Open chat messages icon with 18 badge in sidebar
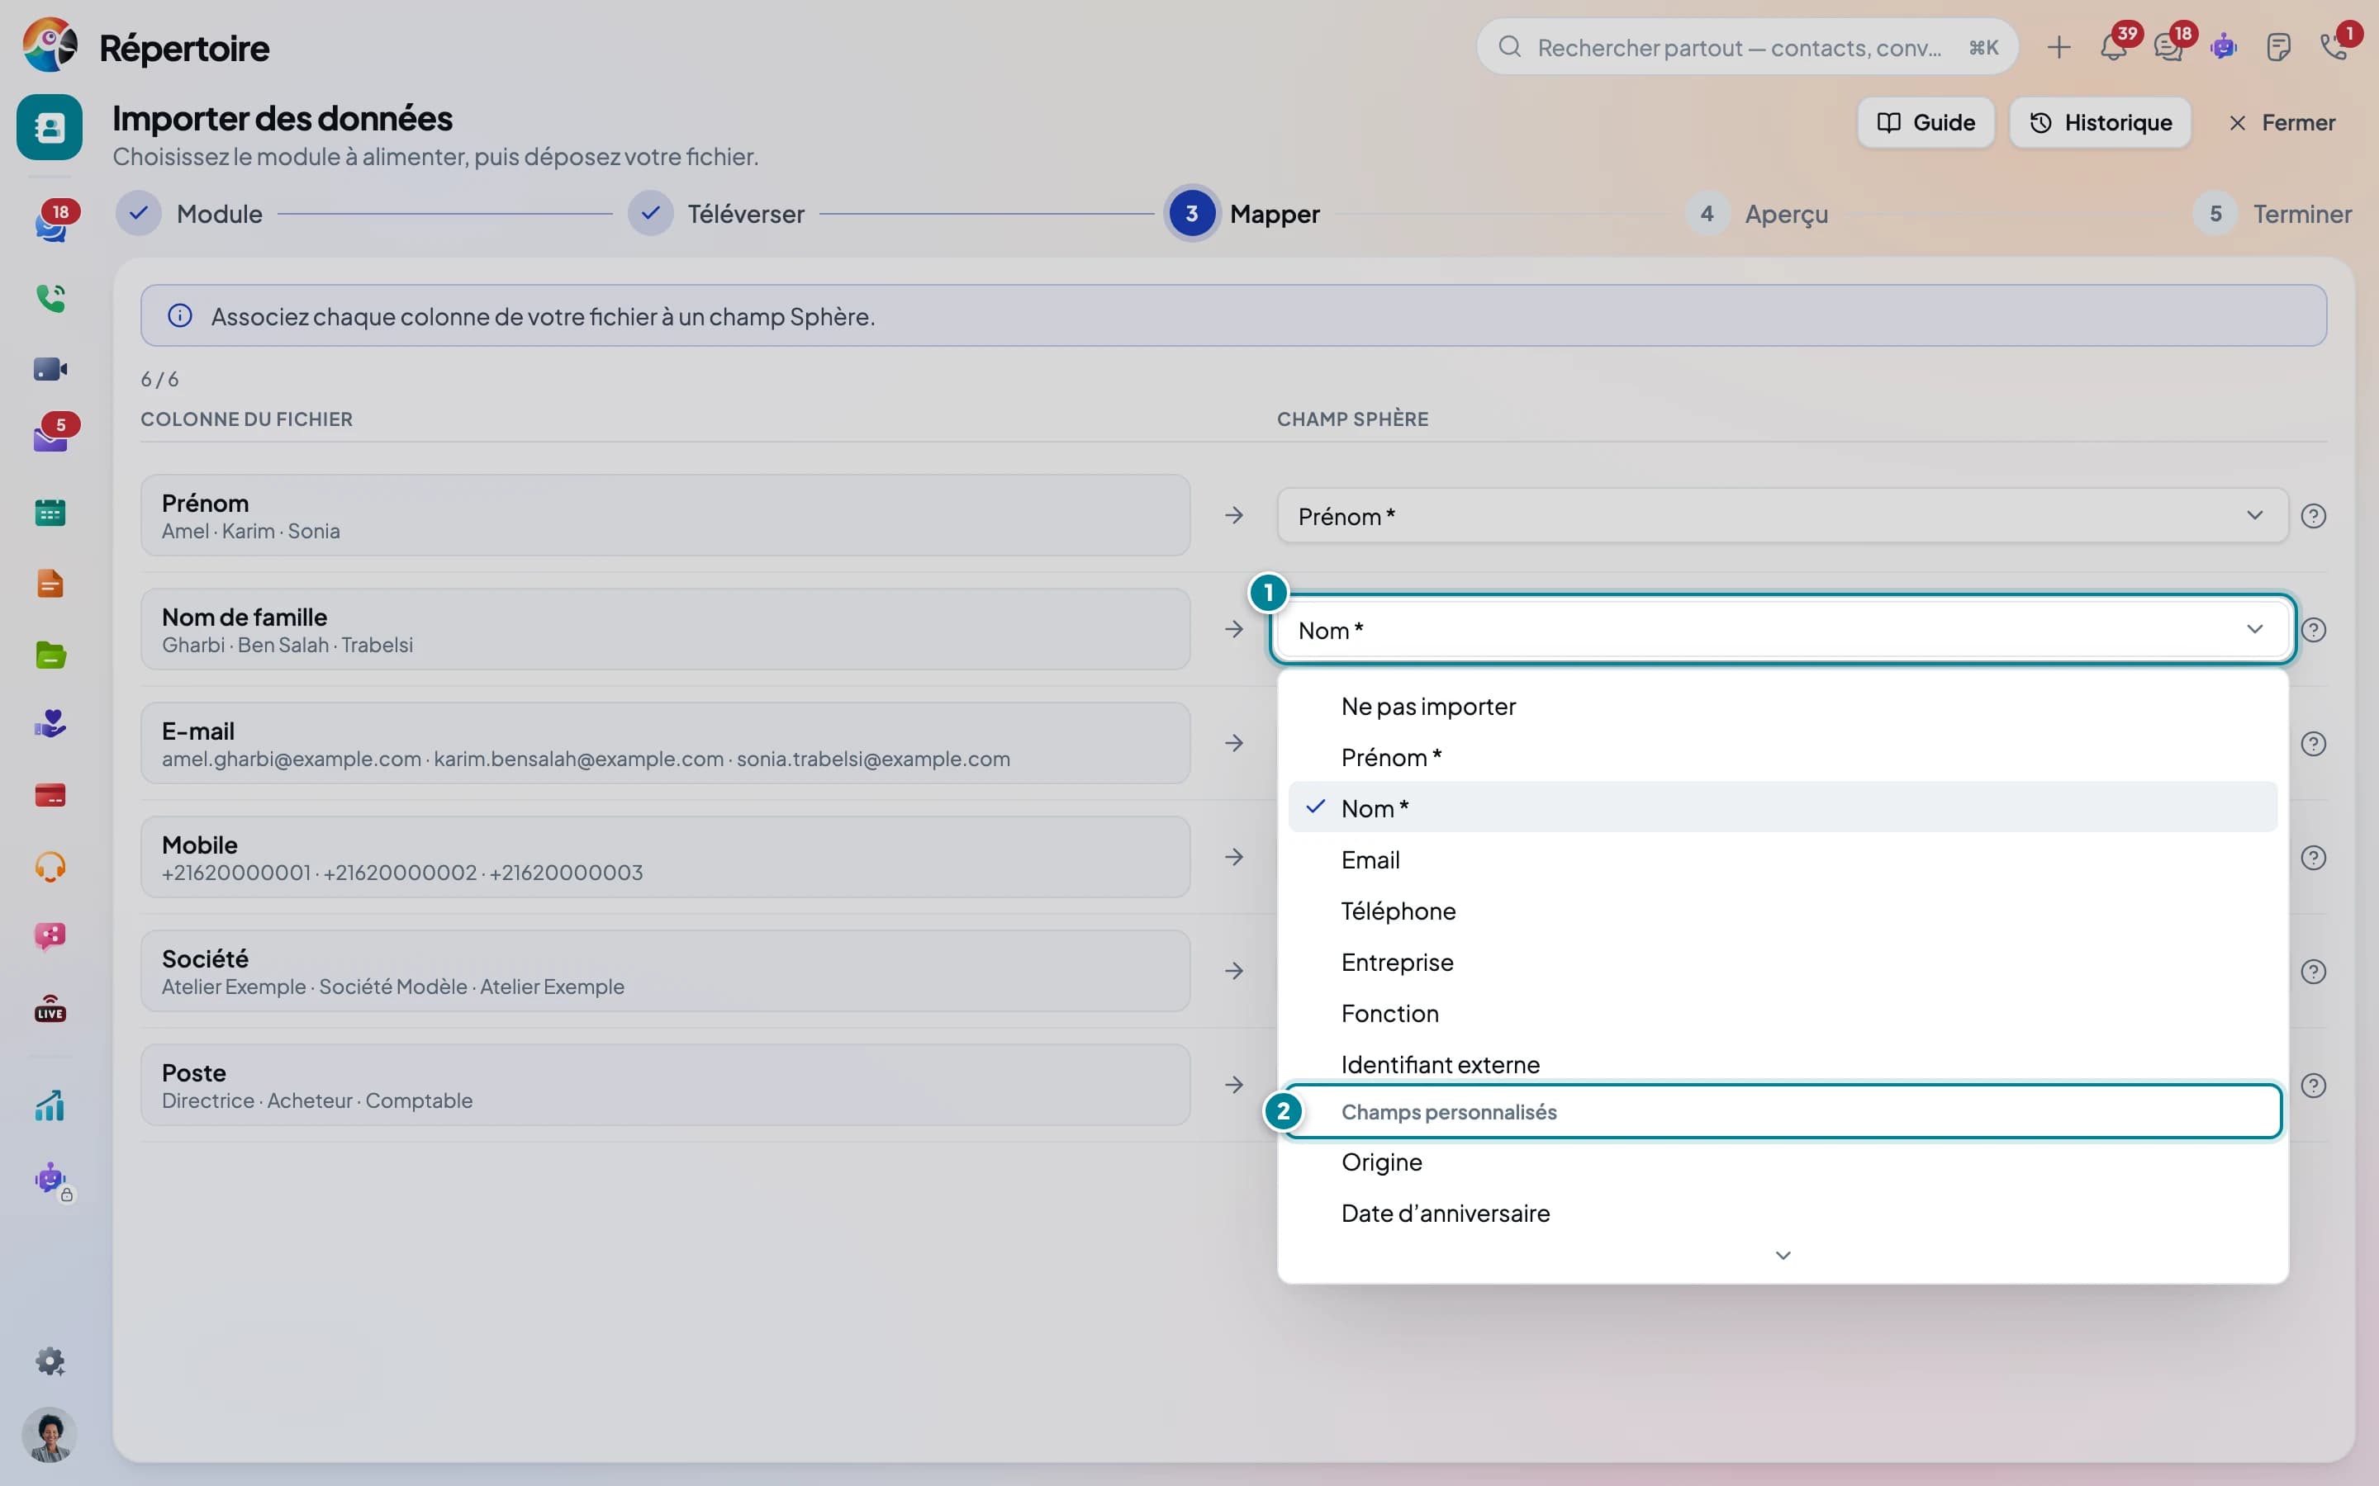The image size is (2379, 1486). click(x=50, y=225)
